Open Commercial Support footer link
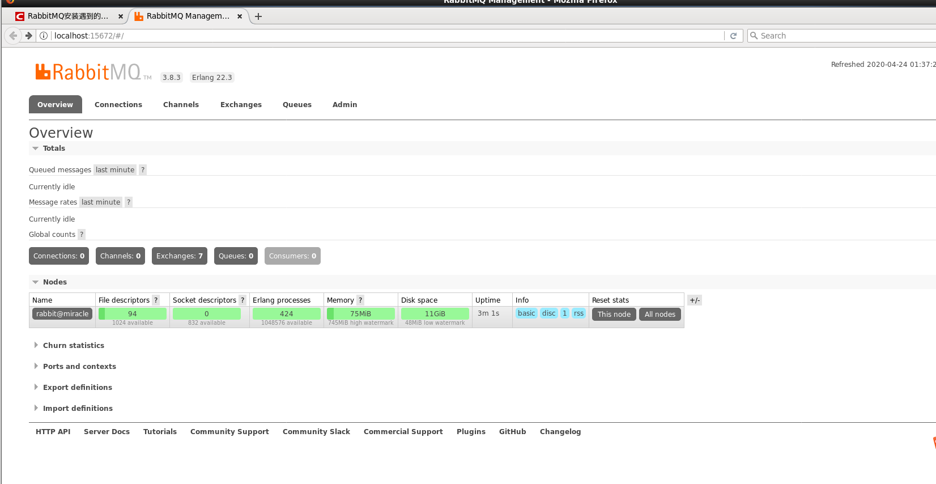The height and width of the screenshot is (484, 936). point(403,432)
